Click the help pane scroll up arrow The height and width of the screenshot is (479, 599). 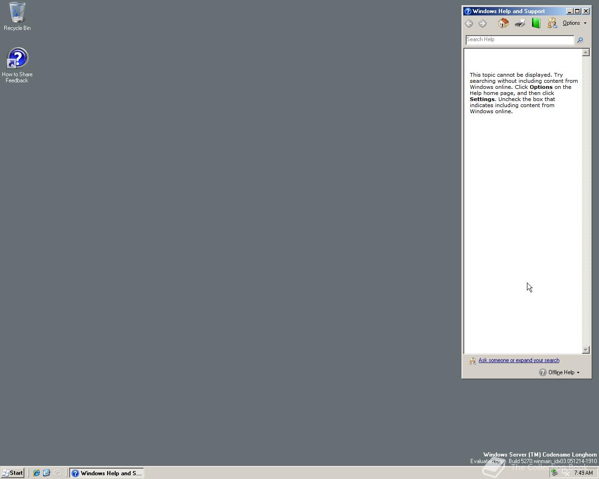pyautogui.click(x=586, y=52)
